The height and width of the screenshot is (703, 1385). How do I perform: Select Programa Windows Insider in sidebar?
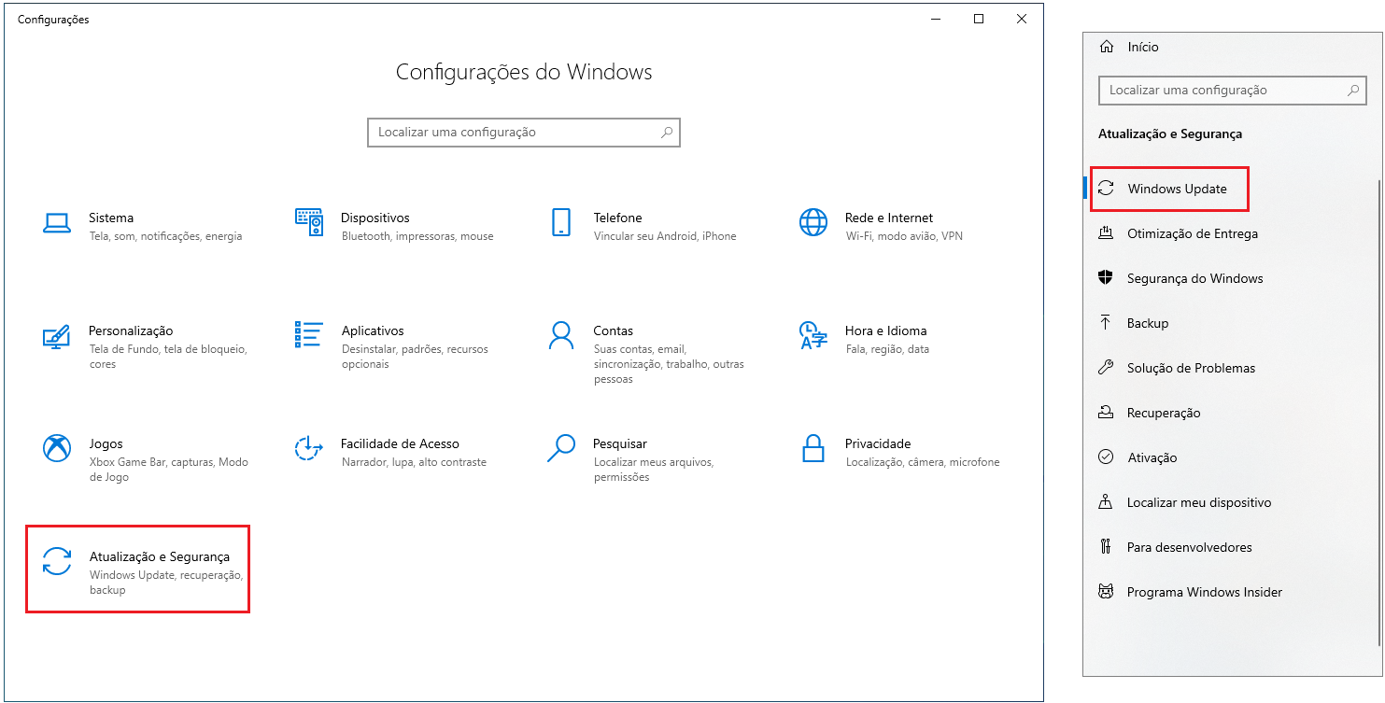click(1205, 592)
